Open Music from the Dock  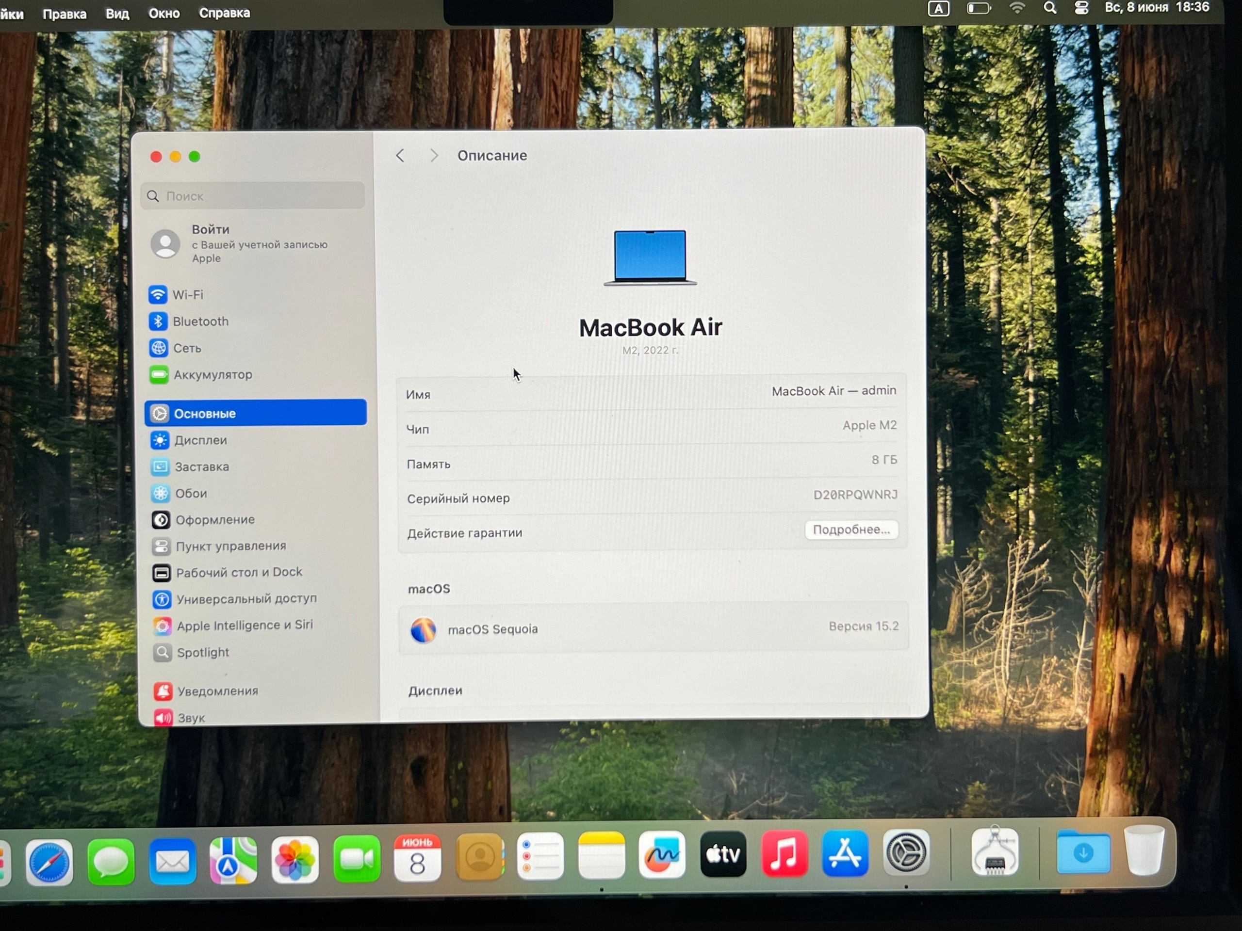(785, 853)
